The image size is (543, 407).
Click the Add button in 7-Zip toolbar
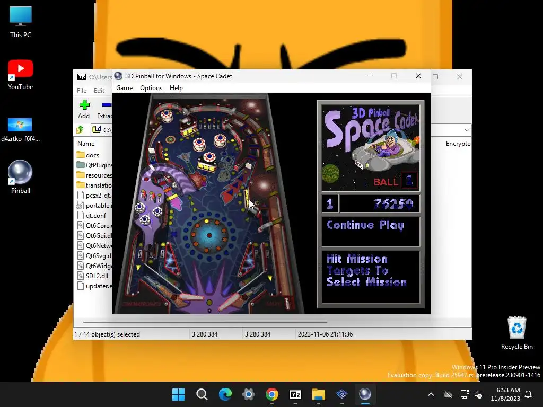pos(84,109)
